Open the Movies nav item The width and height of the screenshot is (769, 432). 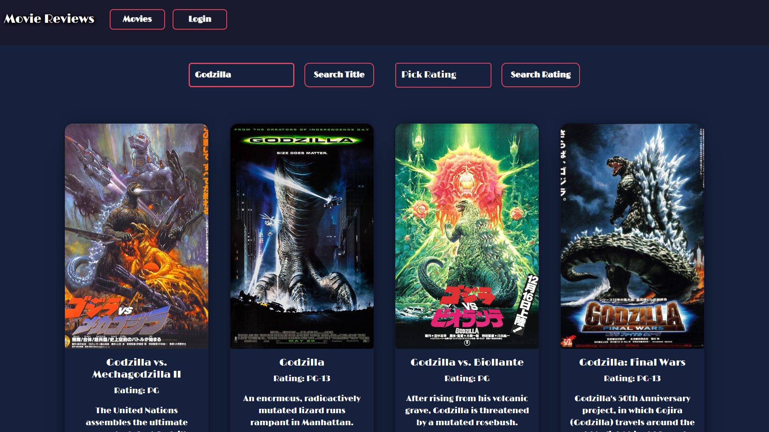(137, 19)
